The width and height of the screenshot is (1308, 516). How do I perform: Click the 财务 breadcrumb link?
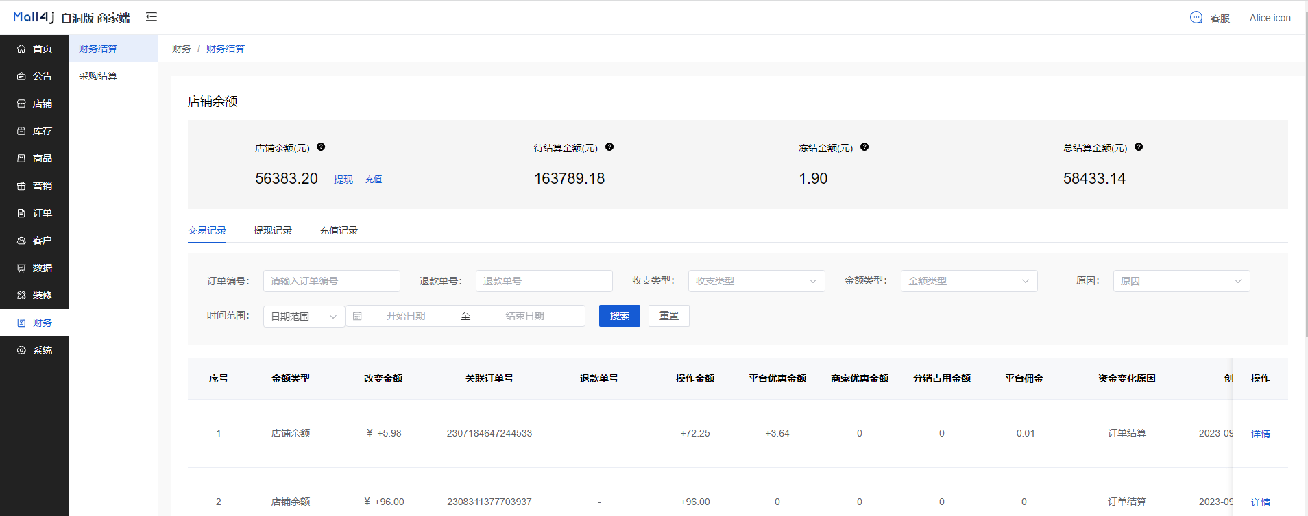click(x=182, y=49)
